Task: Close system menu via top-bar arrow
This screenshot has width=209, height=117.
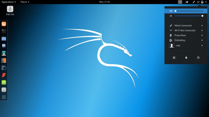Action: point(206,2)
